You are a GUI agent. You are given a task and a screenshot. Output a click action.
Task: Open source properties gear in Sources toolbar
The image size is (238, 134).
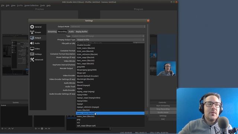(x=42, y=128)
